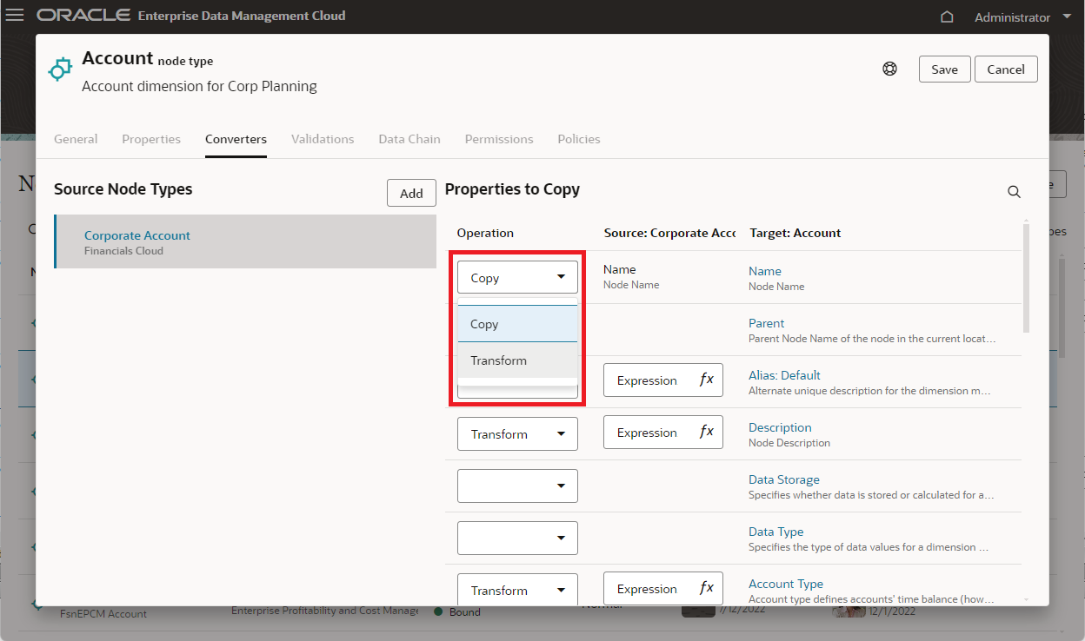Open the Operation dropdown for Description
The height and width of the screenshot is (641, 1085).
[517, 433]
